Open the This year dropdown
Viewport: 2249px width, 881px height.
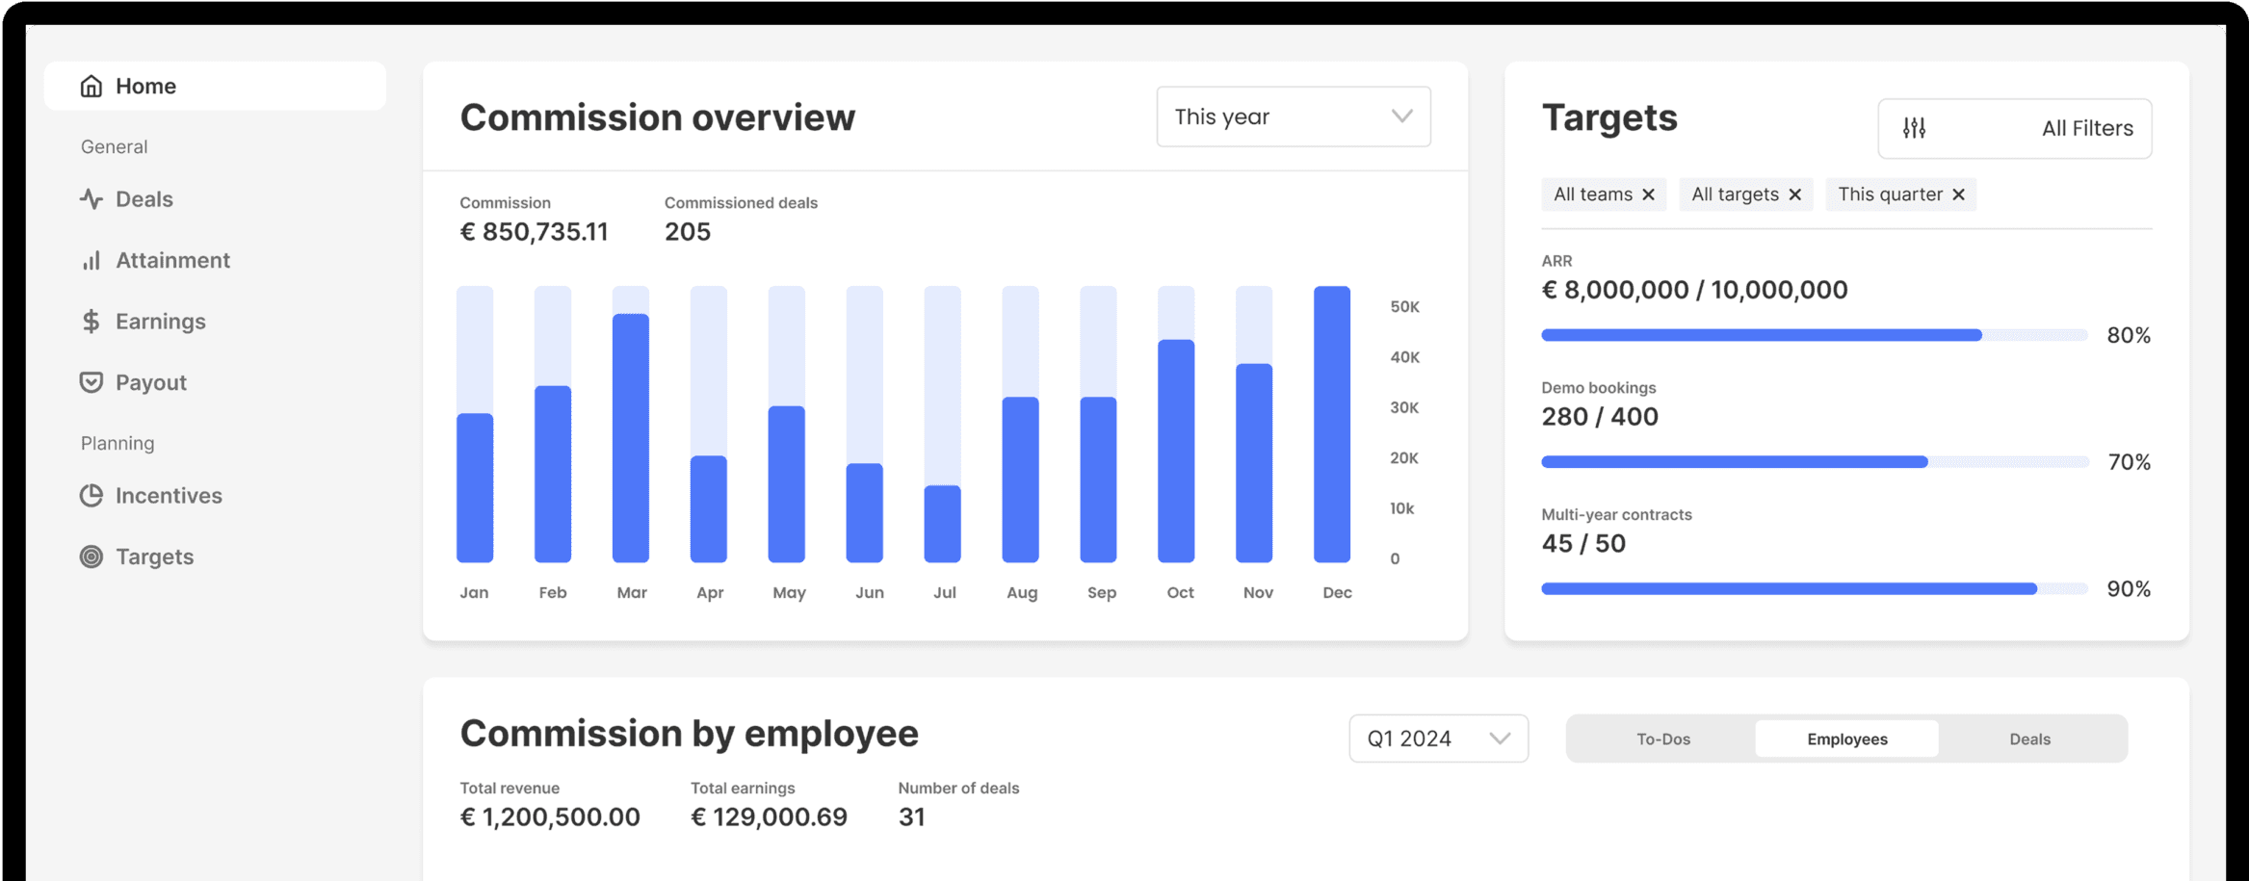[x=1293, y=117]
